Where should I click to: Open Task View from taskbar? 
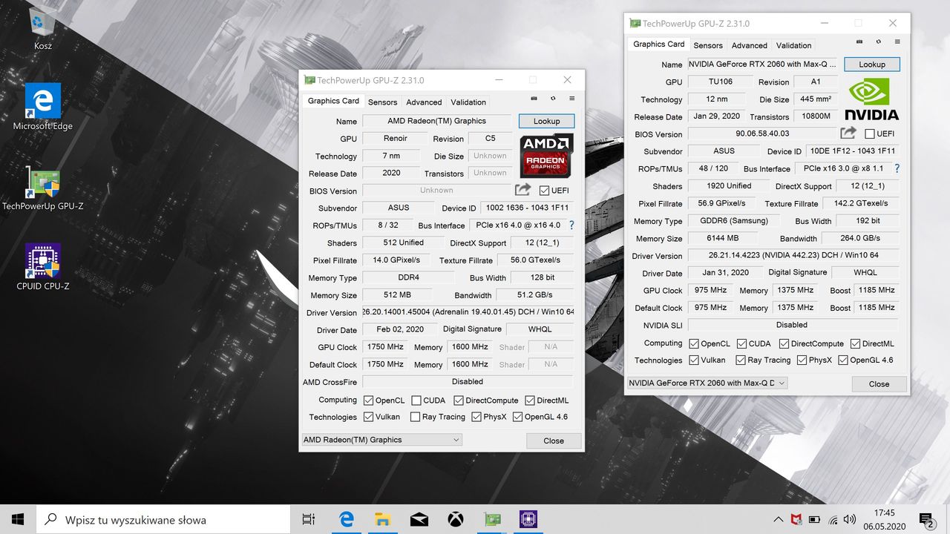pyautogui.click(x=309, y=519)
